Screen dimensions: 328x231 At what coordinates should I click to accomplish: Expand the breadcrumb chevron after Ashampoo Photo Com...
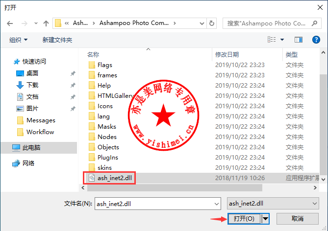click(175, 23)
